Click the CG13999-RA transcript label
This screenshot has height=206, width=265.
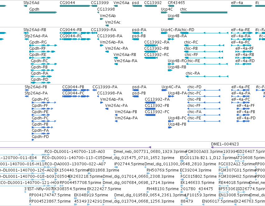[104, 30]
